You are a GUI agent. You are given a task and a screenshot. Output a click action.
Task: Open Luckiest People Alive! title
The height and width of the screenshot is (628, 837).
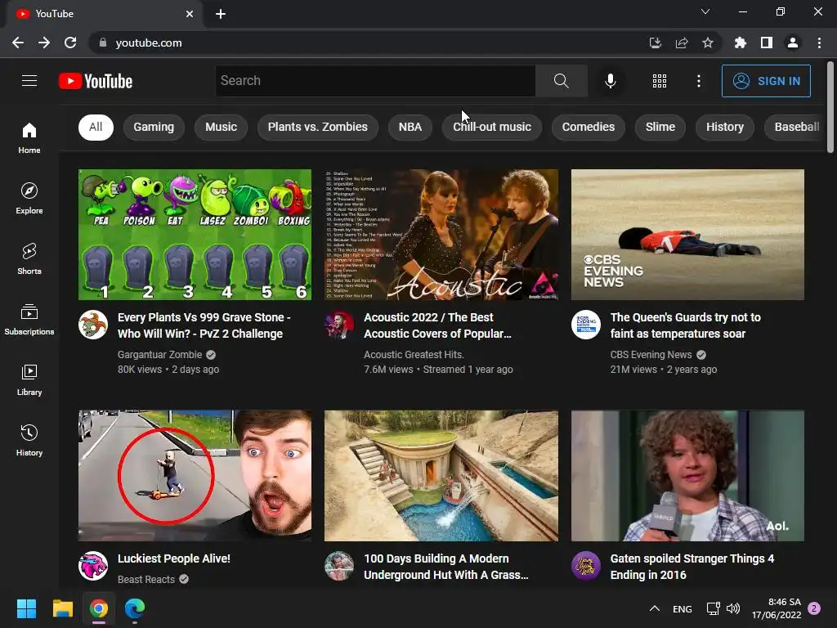[174, 558]
